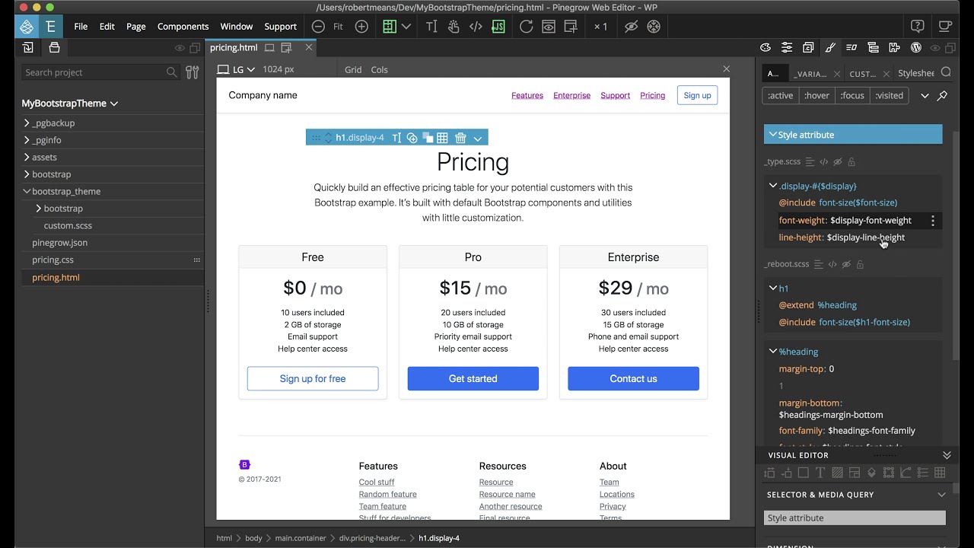
Task: Open the actions list panel icon
Action: click(851, 47)
